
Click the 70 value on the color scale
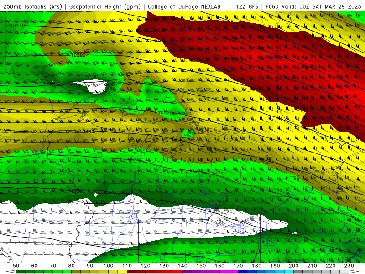pyautogui.click(x=53, y=266)
